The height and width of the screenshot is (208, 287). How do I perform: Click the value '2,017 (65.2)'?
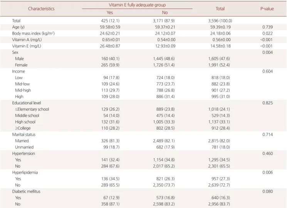point(164,166)
